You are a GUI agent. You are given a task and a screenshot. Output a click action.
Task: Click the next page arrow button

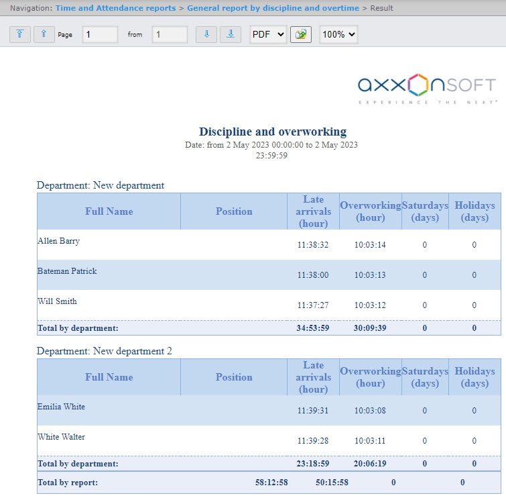pyautogui.click(x=206, y=35)
